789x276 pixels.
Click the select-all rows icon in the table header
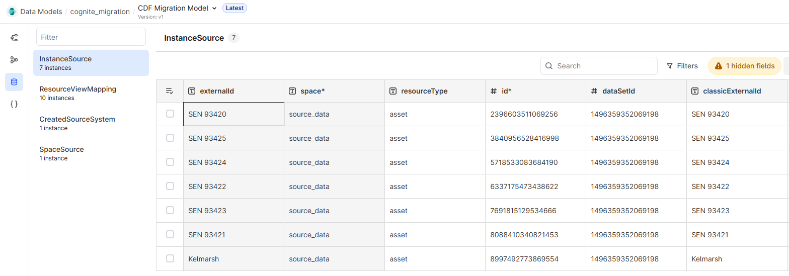[170, 91]
